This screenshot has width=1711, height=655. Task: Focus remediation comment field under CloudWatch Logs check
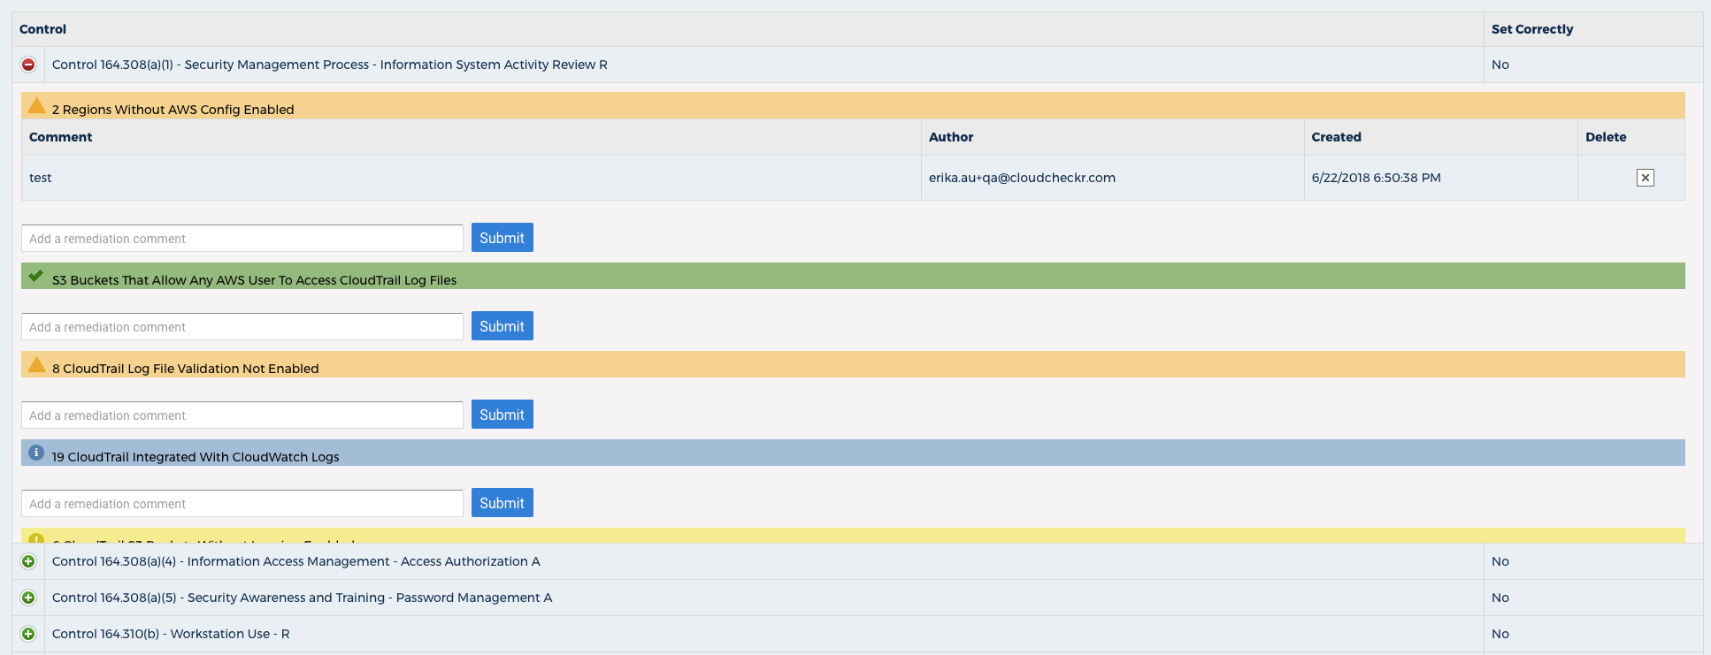[x=242, y=504]
